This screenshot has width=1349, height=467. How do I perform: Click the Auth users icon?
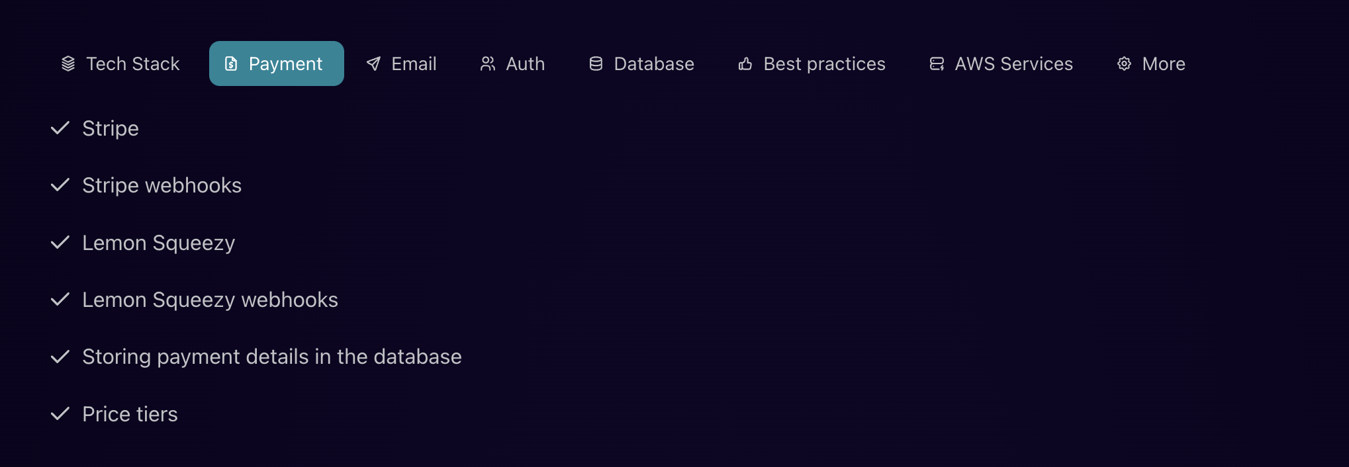coord(488,64)
